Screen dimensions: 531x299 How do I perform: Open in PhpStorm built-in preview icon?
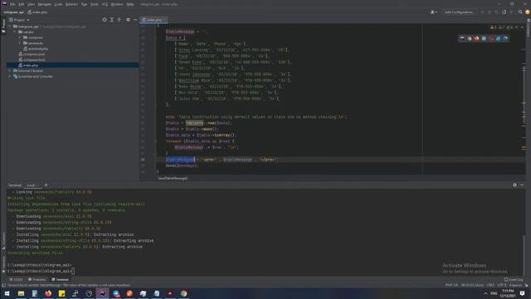[461, 38]
